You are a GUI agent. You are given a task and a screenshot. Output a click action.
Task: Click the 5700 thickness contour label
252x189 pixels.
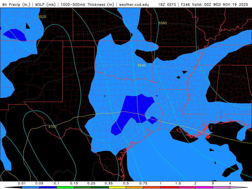(53, 127)
